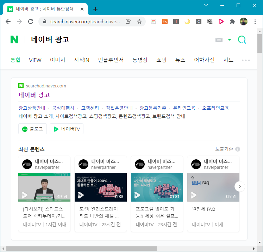263x252 pixels.
Task: Click the browser forward arrow
Action: [19, 21]
